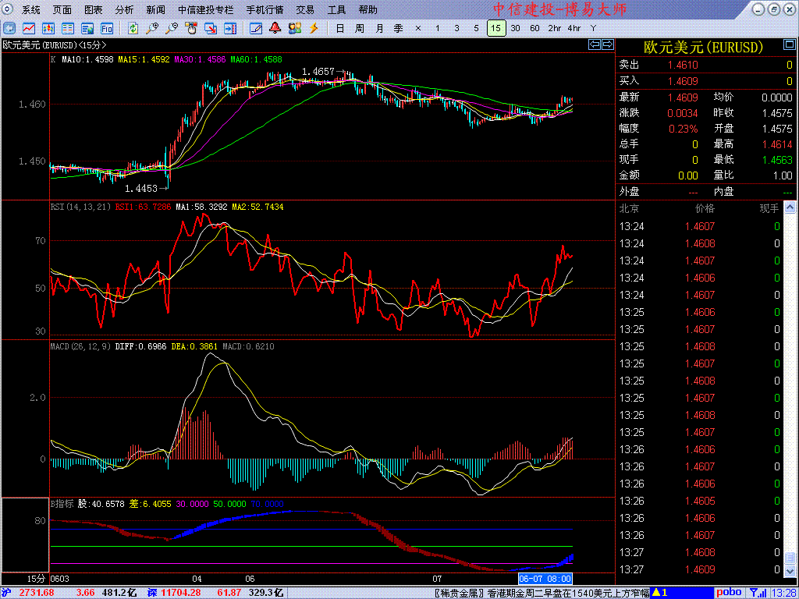Open the 图表 menu
The height and width of the screenshot is (599, 799).
coord(94,9)
